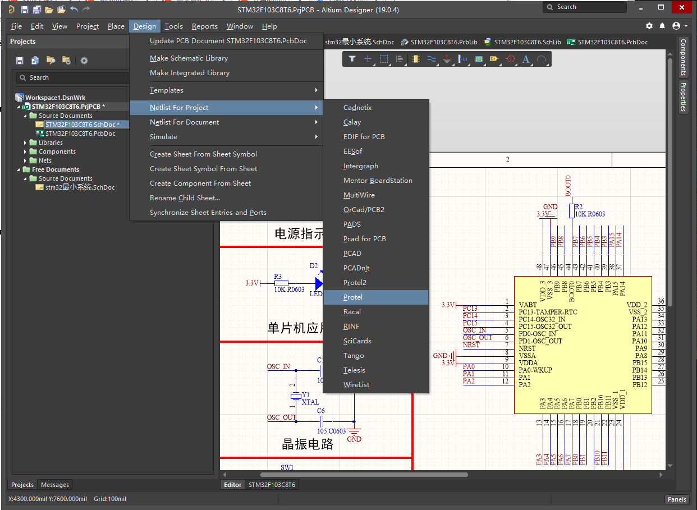The width and height of the screenshot is (697, 510).
Task: Choose the rectangular selection tool
Action: [384, 59]
